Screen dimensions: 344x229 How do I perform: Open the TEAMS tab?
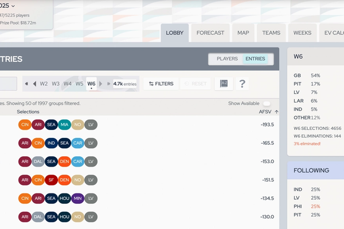(271, 33)
